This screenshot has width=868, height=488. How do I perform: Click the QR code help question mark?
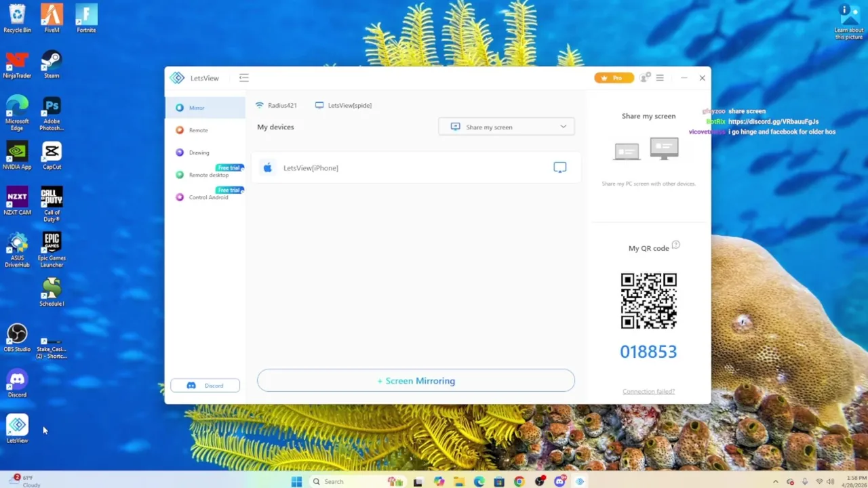(675, 245)
